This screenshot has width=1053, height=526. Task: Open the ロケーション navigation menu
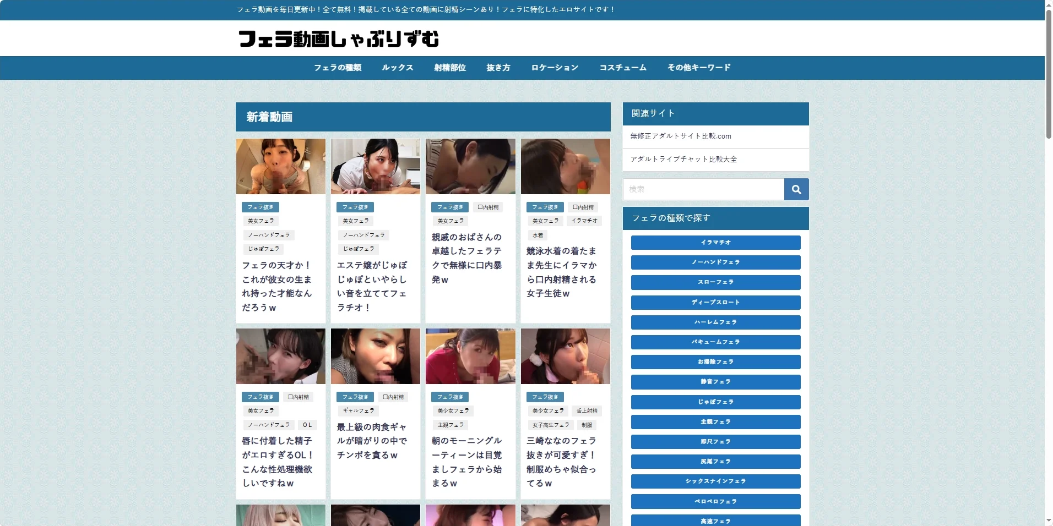pyautogui.click(x=555, y=68)
